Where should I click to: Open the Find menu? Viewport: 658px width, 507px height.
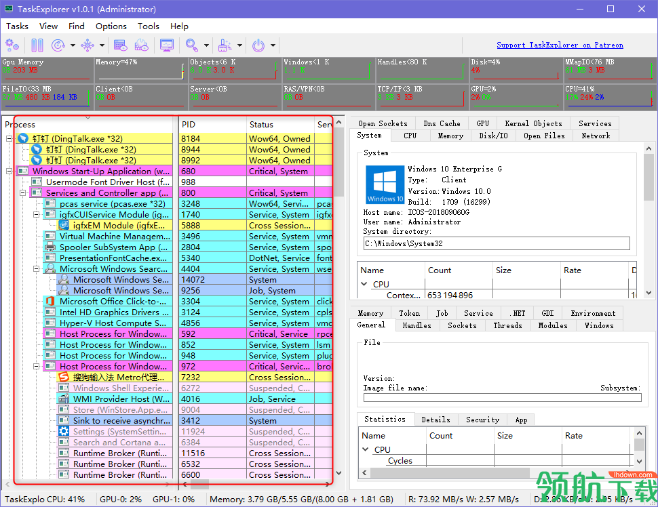tap(77, 26)
